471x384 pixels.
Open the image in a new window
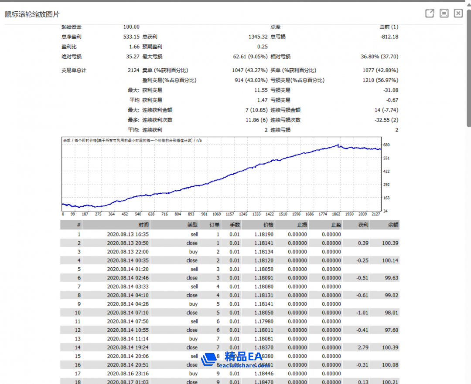[430, 13]
